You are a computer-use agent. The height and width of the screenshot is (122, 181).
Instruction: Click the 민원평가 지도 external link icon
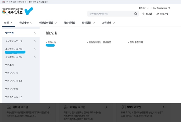pos(21,97)
